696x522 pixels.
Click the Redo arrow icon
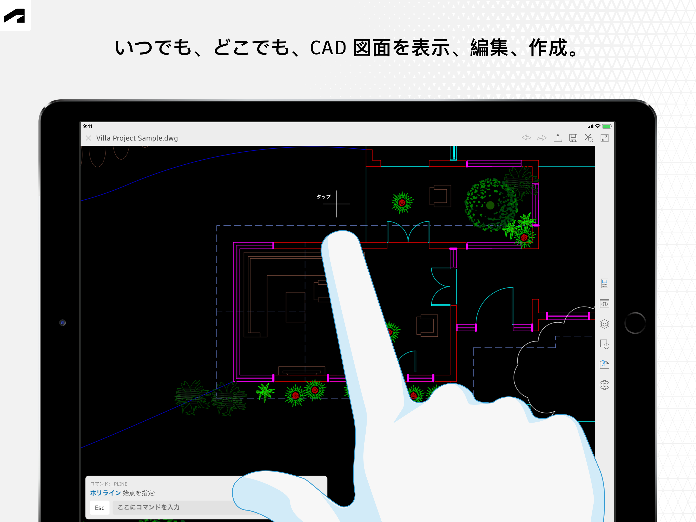pos(542,138)
